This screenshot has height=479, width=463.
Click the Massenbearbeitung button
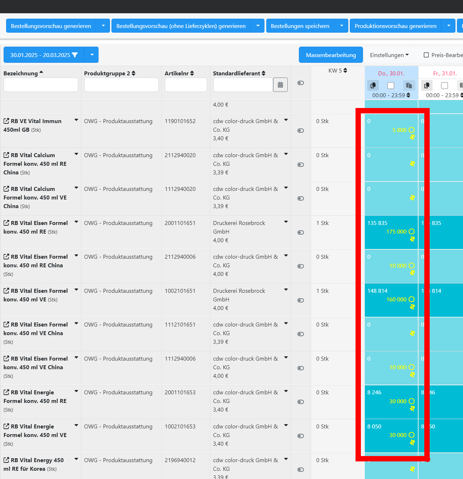(x=331, y=55)
